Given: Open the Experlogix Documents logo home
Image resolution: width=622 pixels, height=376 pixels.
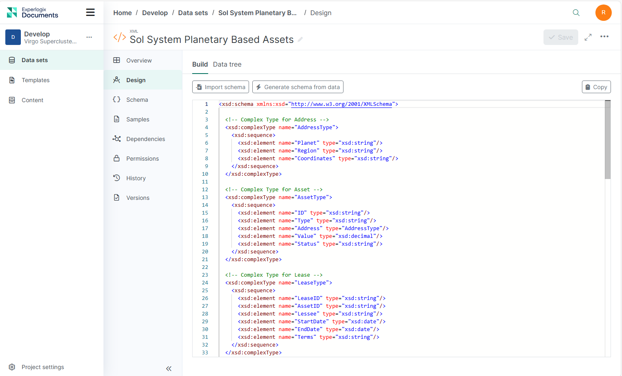Looking at the screenshot, I should click(x=33, y=13).
